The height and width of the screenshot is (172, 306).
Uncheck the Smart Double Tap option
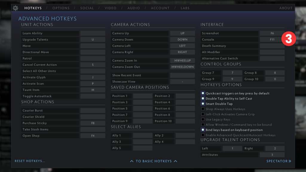click(x=203, y=104)
